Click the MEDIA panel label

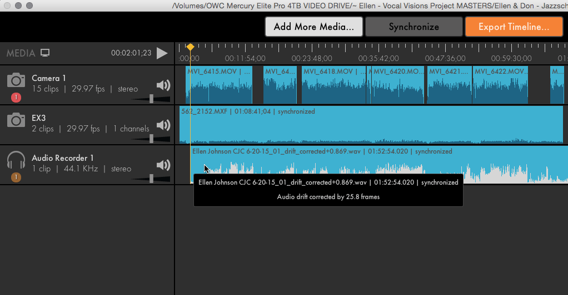pos(21,53)
